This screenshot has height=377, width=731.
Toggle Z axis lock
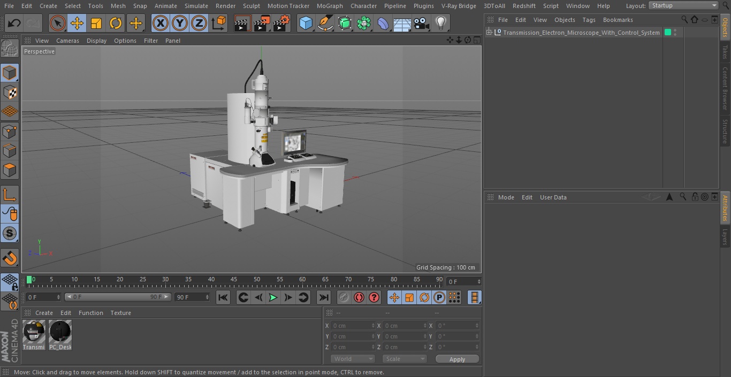199,23
